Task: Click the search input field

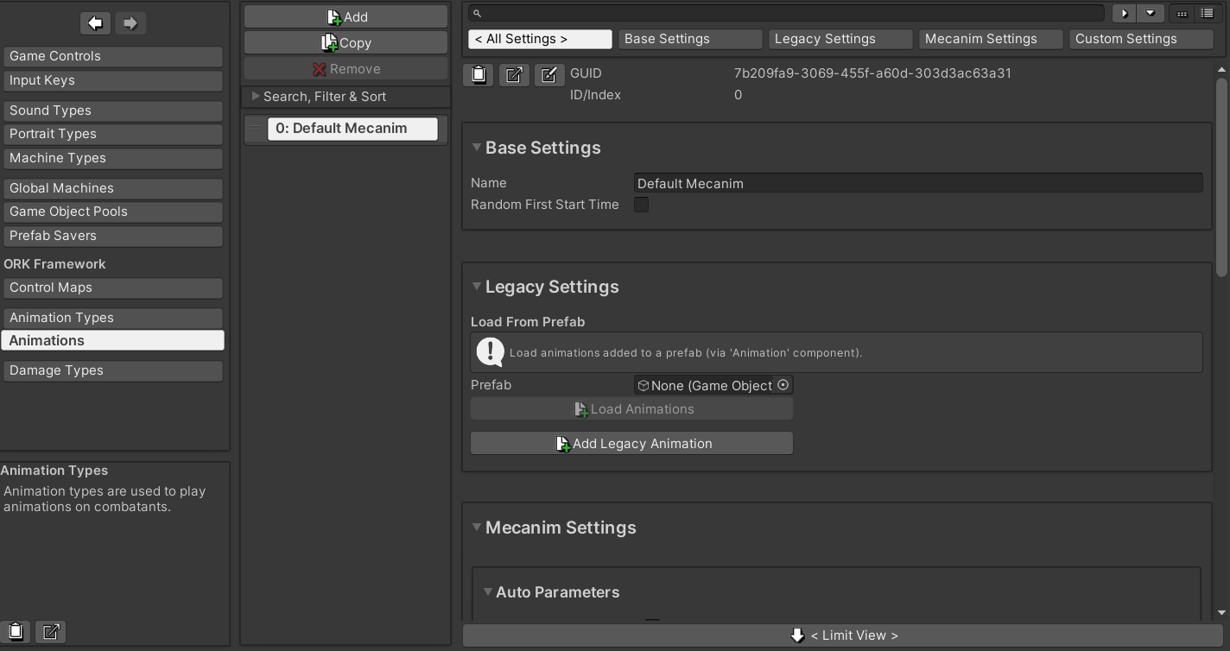Action: (x=786, y=13)
